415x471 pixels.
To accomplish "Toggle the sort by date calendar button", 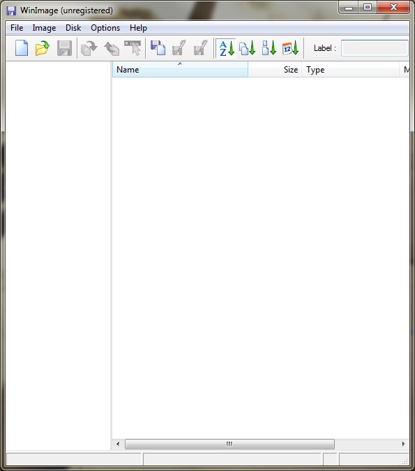I will click(290, 48).
